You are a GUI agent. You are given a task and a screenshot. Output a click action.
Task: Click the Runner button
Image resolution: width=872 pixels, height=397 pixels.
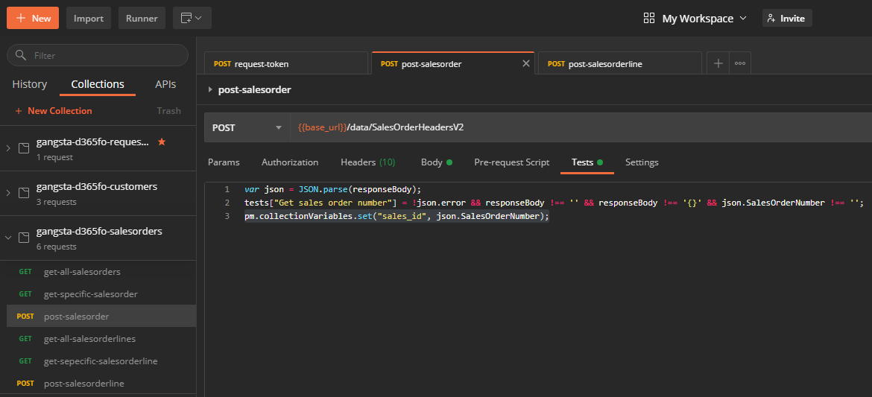tap(142, 18)
